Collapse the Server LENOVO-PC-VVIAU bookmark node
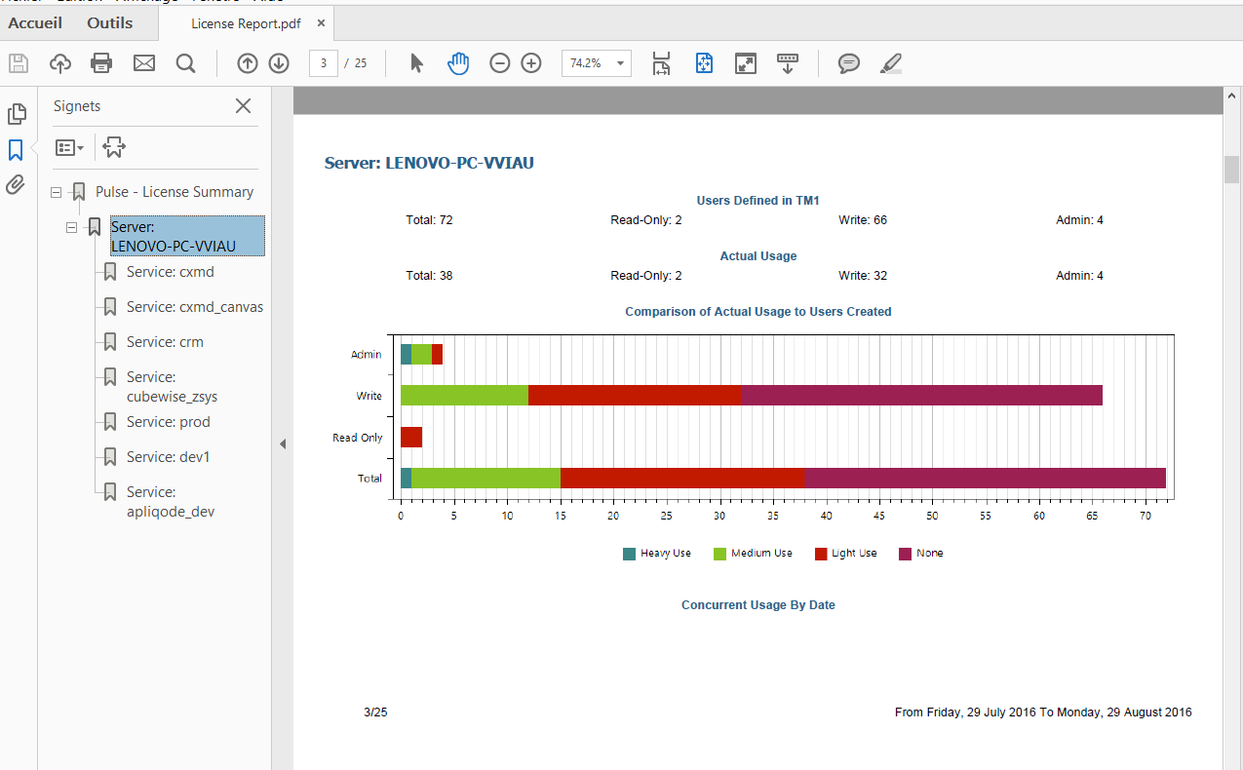 71,227
